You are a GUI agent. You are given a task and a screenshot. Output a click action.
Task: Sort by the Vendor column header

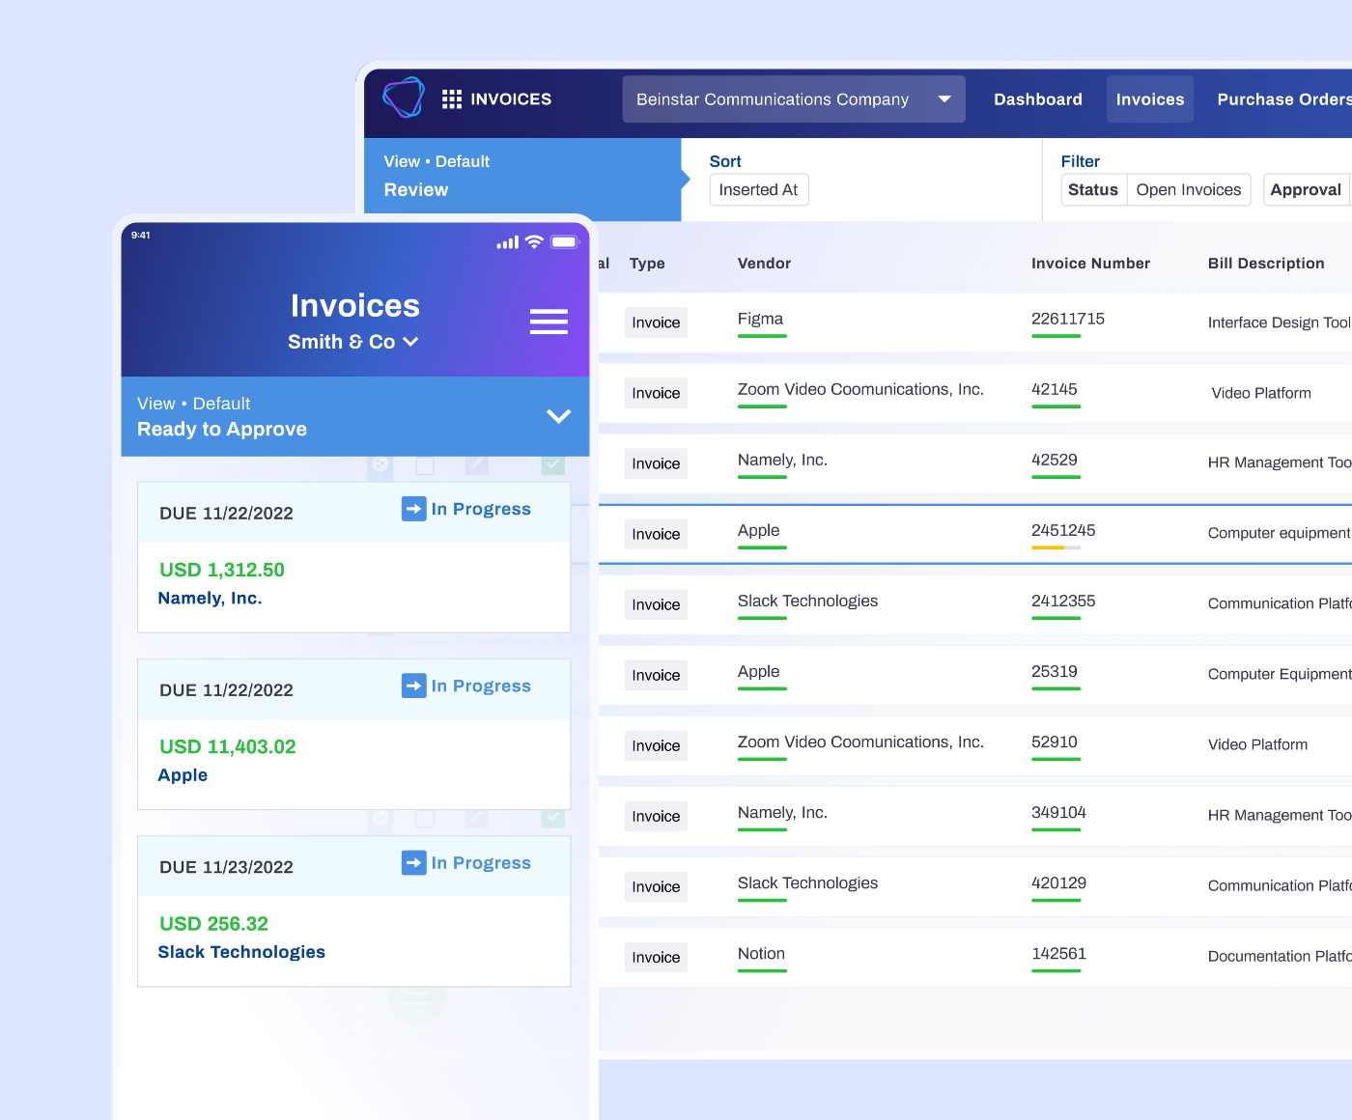pos(764,263)
